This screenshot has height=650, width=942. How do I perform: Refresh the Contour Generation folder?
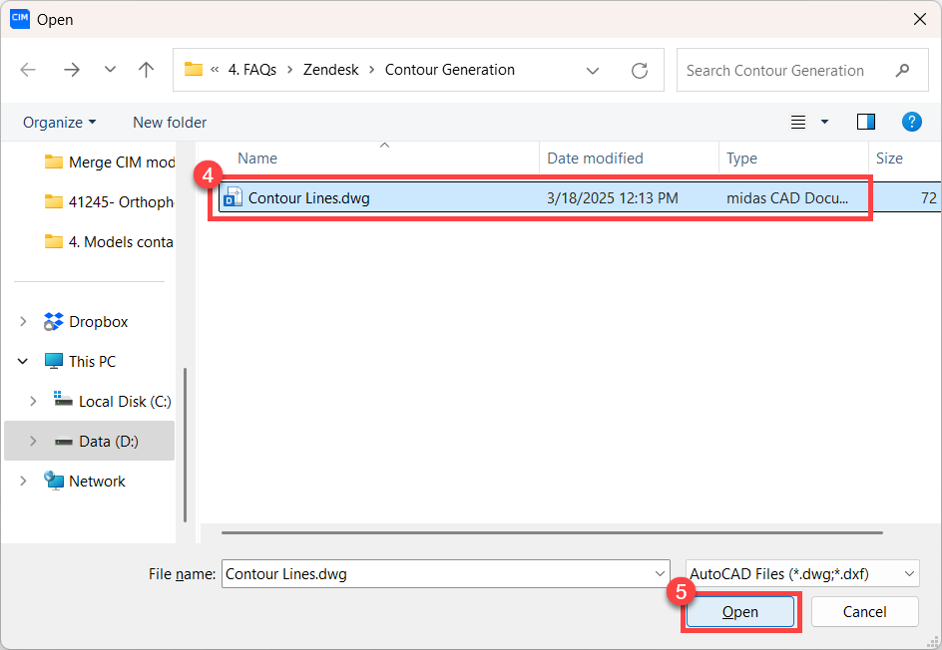[640, 71]
